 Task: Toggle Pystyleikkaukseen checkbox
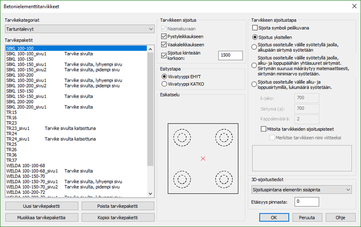click(164, 37)
